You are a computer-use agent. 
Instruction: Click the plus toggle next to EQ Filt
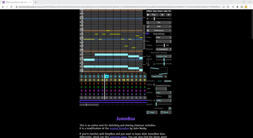[154, 85]
